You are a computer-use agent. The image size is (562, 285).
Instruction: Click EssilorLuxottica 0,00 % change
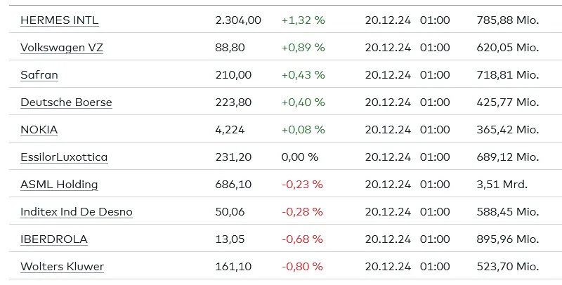click(300, 157)
